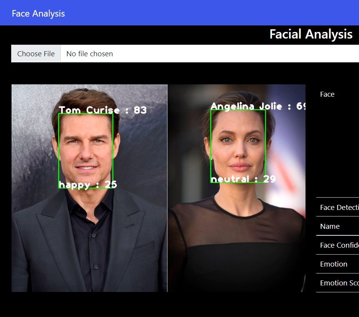This screenshot has width=359, height=317.
Task: Select the 'Face Confid…' table row label
Action: 339,245
